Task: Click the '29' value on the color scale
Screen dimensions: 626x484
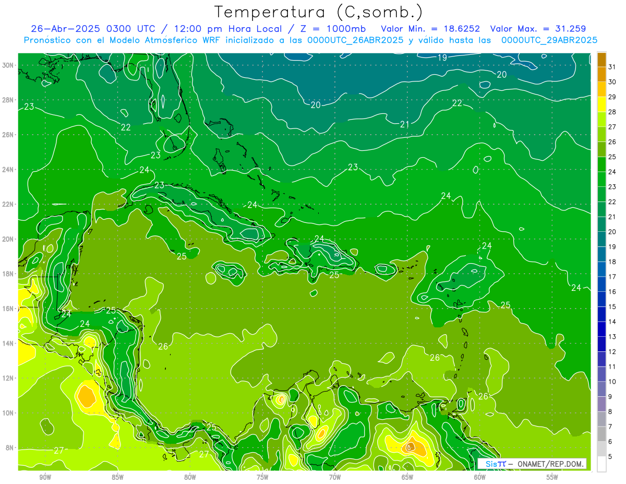Action: click(612, 97)
